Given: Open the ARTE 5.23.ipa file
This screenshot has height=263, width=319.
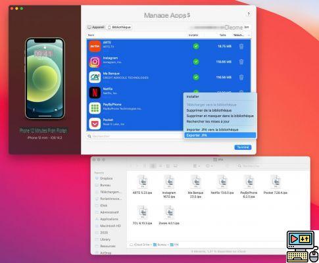Looking at the screenshot, I should pos(142,185).
